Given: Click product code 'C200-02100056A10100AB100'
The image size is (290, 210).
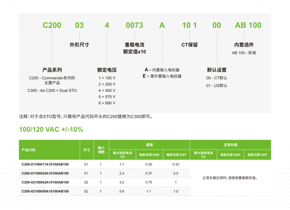Looking at the screenshot, I should tap(45, 191).
